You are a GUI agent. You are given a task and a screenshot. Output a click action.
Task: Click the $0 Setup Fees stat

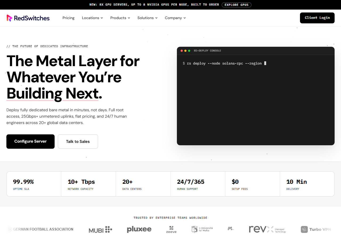[253, 184]
